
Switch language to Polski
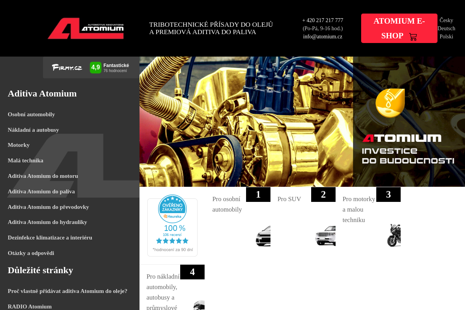[446, 36]
